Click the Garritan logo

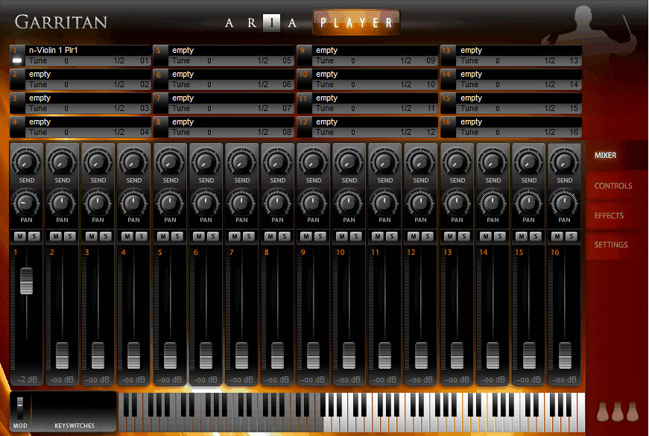point(61,22)
